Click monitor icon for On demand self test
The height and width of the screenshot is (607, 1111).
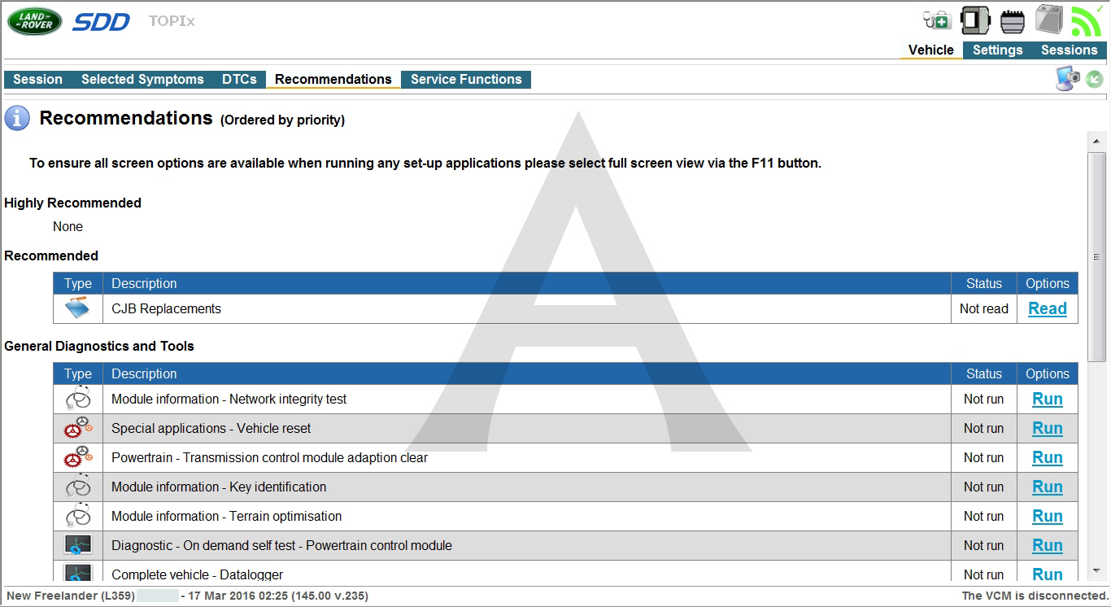[78, 546]
